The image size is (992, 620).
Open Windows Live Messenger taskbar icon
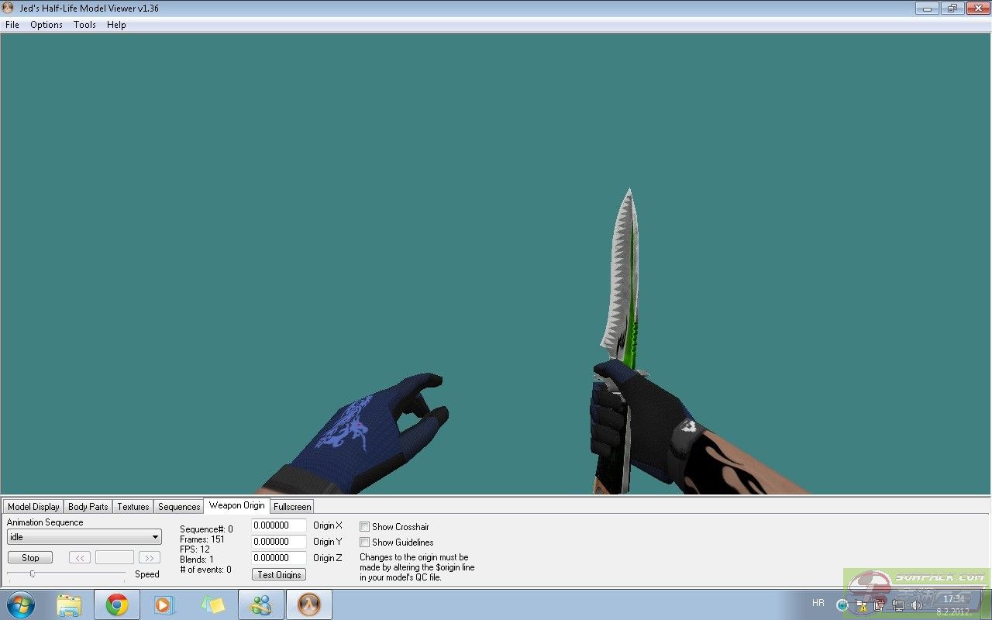[x=261, y=604]
